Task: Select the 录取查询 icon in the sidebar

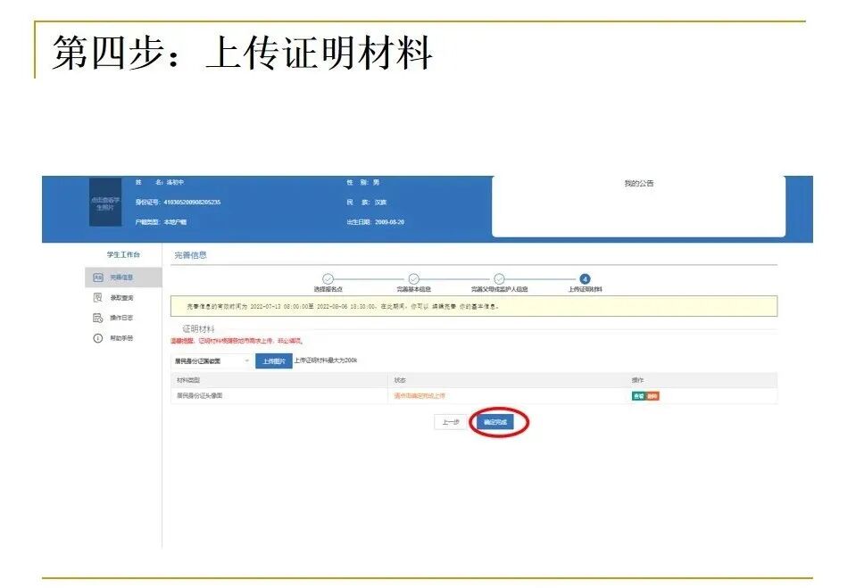Action: pyautogui.click(x=97, y=299)
